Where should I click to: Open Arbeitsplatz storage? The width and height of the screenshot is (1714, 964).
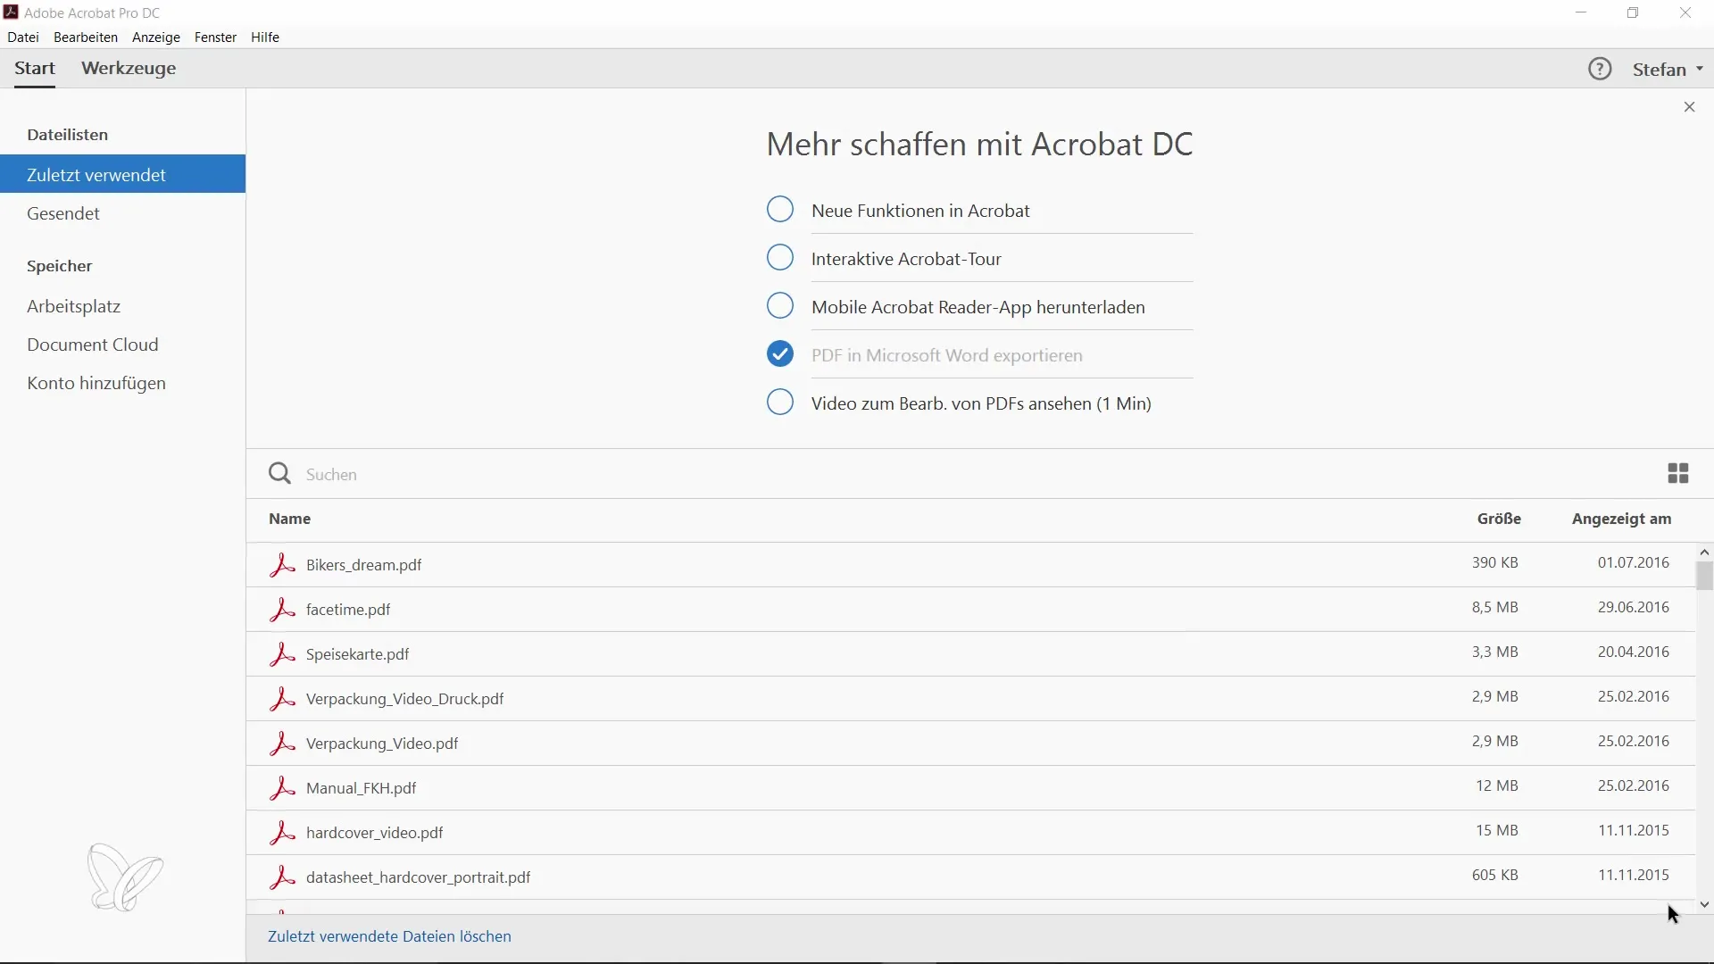click(74, 306)
